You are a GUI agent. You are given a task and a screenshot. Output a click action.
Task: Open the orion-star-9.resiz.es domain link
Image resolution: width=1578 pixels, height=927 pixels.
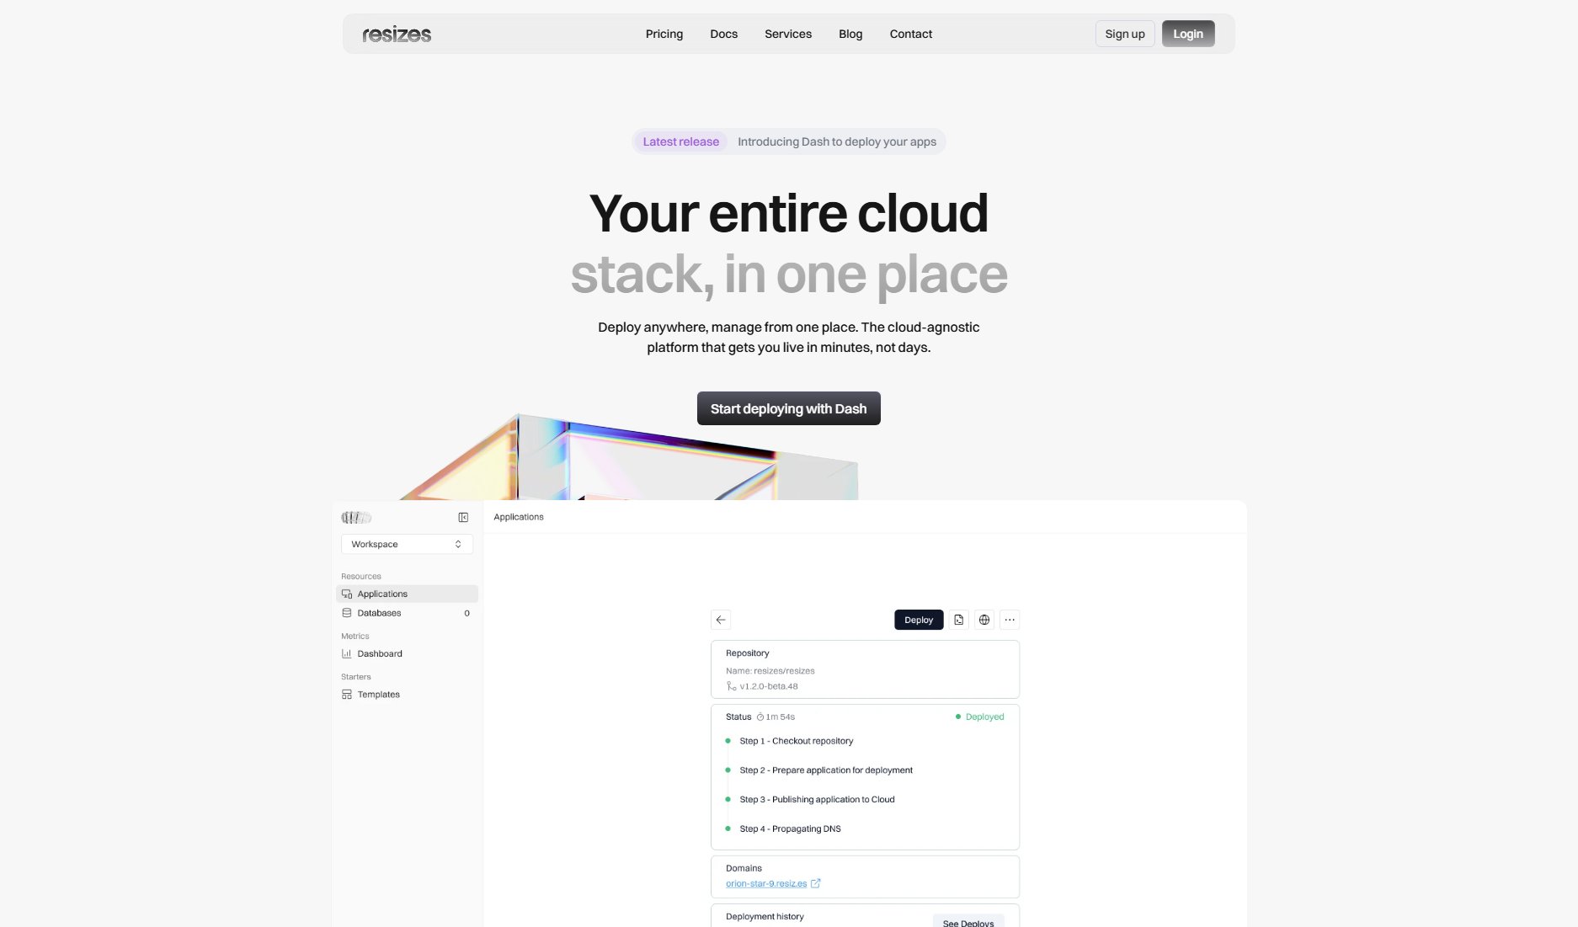coord(766,883)
